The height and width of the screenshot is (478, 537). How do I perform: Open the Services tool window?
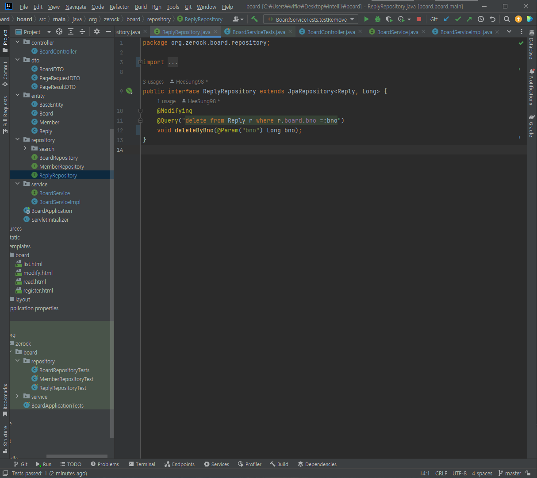click(216, 464)
